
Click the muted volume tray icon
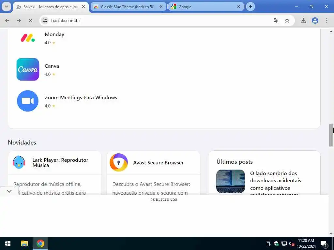[x=292, y=243]
